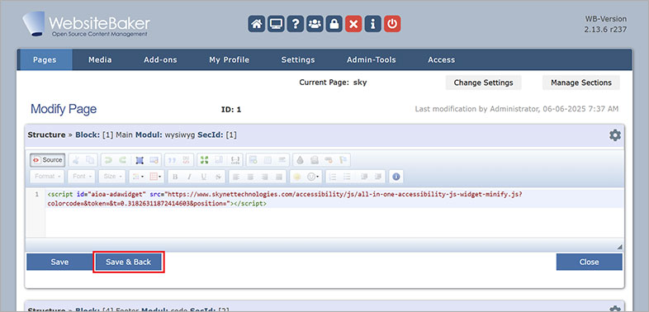Redo the last edit
This screenshot has width=649, height=312.
123,160
